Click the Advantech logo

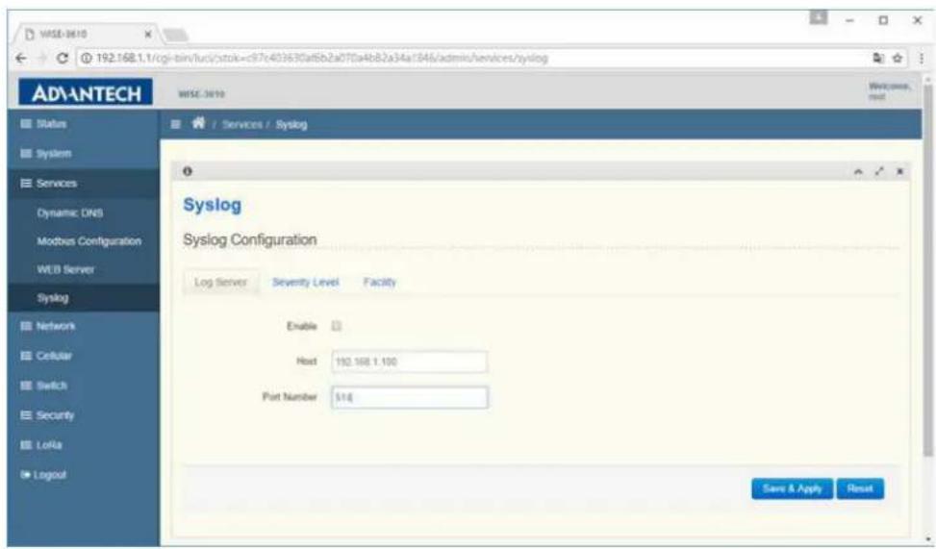click(x=86, y=93)
